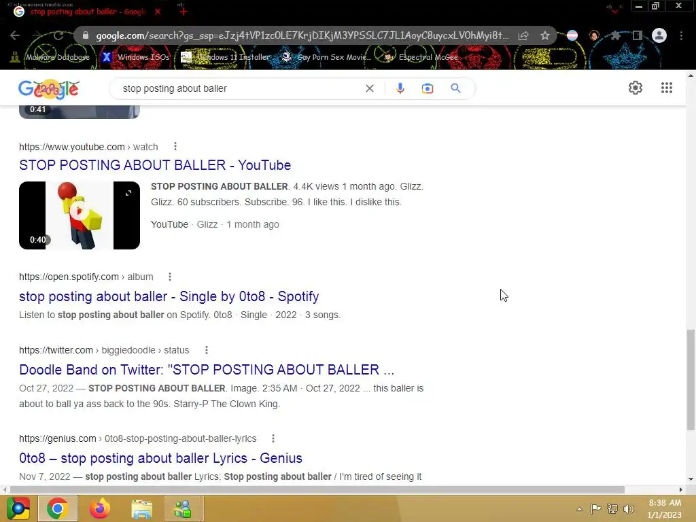Click the vertical scrollbar thumb

[691, 379]
